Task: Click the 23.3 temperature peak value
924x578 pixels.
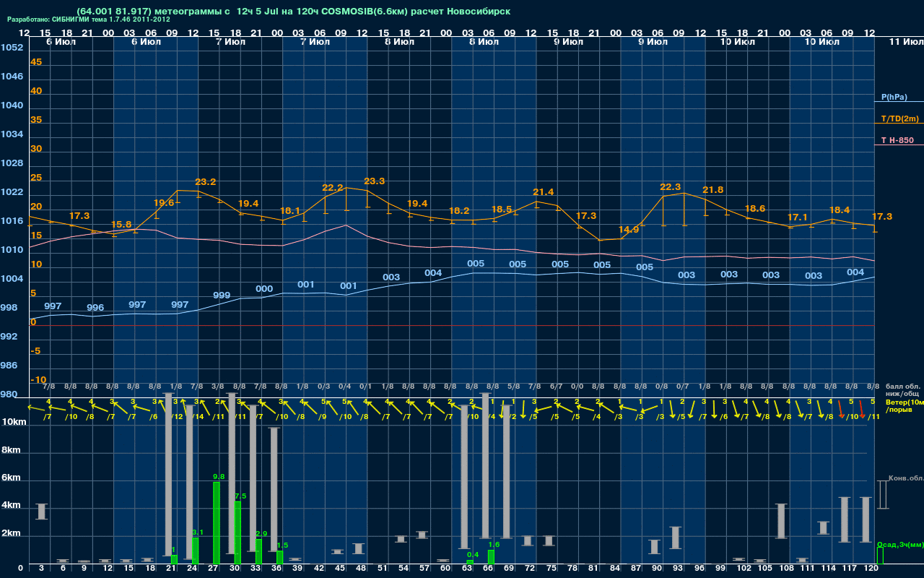Action: [x=375, y=181]
